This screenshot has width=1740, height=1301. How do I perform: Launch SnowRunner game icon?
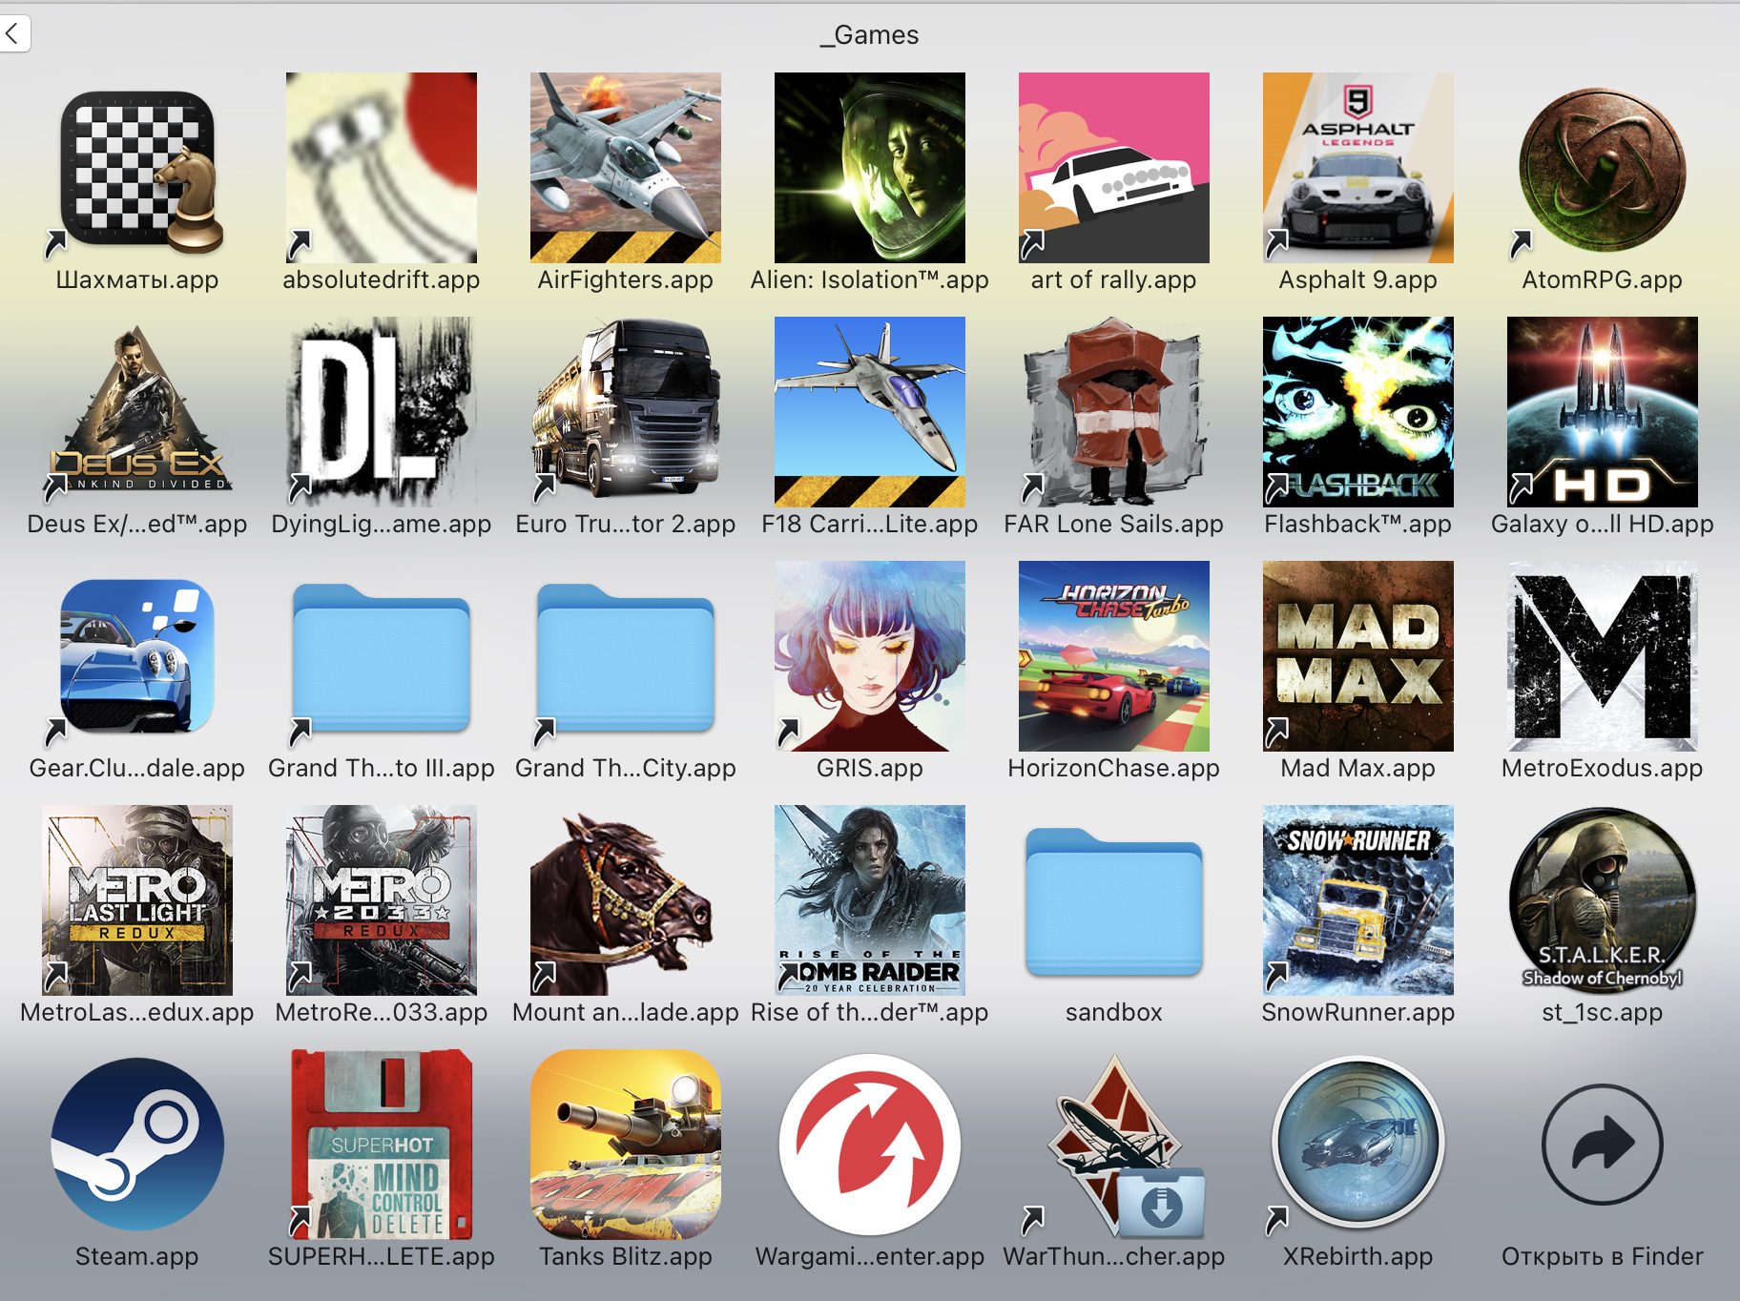[1357, 900]
